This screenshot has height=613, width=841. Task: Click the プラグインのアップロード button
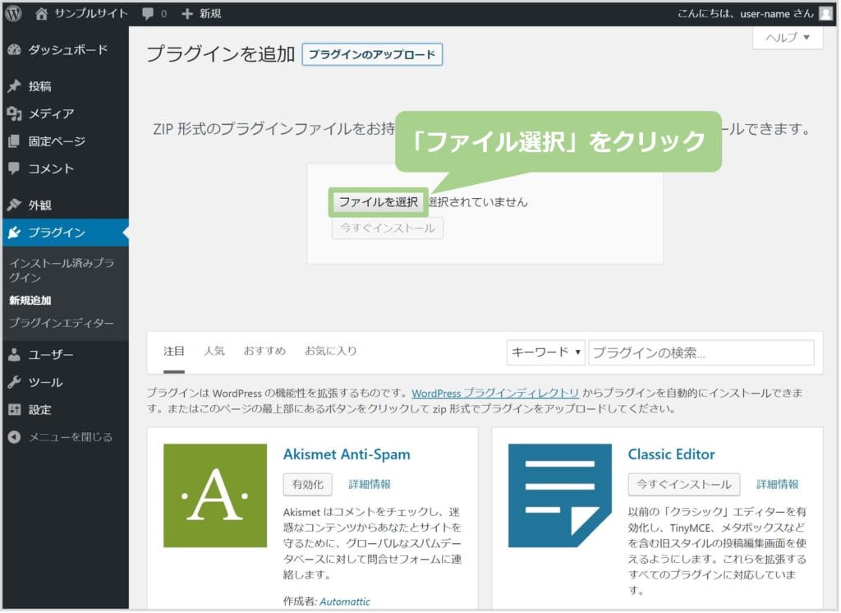coord(372,55)
